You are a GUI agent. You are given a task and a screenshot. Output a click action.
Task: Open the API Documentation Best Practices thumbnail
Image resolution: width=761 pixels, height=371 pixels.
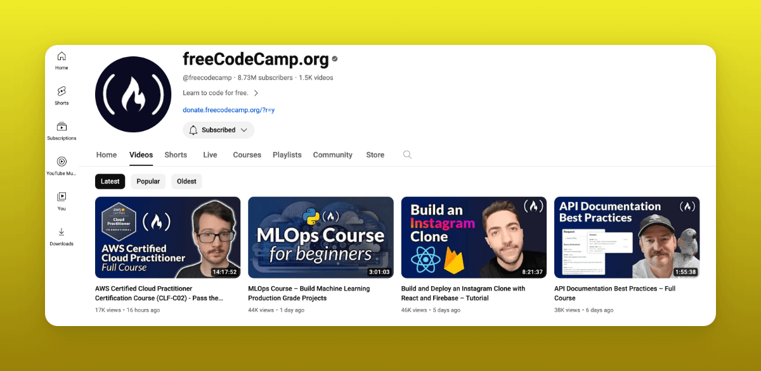[627, 237]
